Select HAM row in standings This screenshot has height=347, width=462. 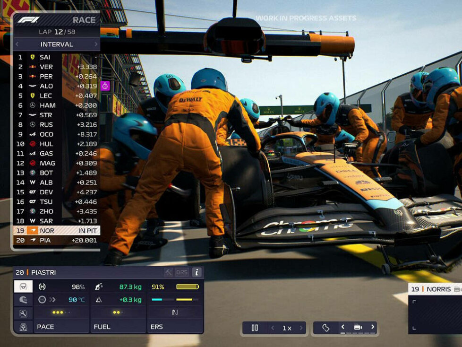click(57, 105)
